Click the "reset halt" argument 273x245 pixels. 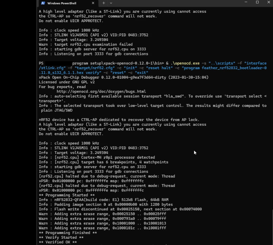(159, 68)
